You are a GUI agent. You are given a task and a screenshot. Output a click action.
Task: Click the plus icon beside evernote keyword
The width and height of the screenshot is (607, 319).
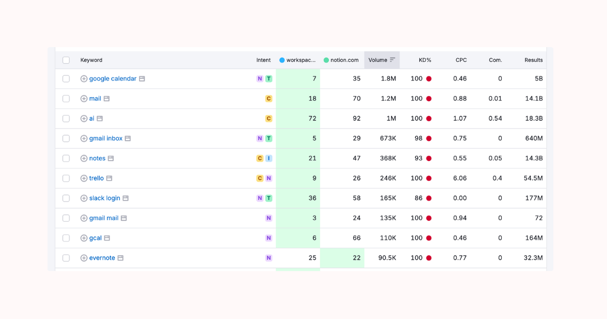click(x=84, y=258)
